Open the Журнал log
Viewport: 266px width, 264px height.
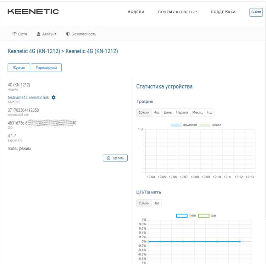tap(19, 68)
